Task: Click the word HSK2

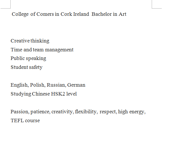Action: [x=58, y=94]
